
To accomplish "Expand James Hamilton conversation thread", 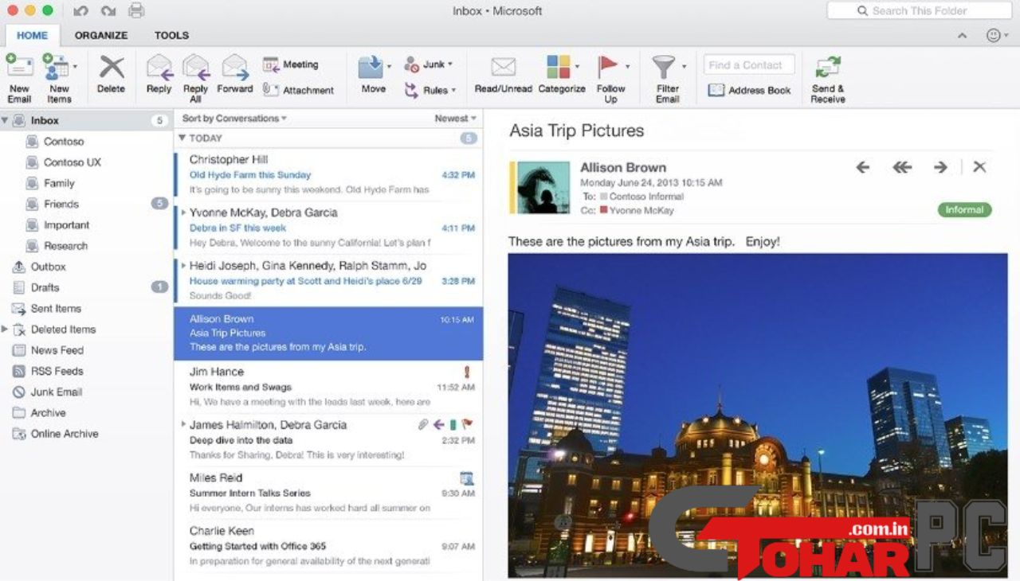I will click(184, 425).
